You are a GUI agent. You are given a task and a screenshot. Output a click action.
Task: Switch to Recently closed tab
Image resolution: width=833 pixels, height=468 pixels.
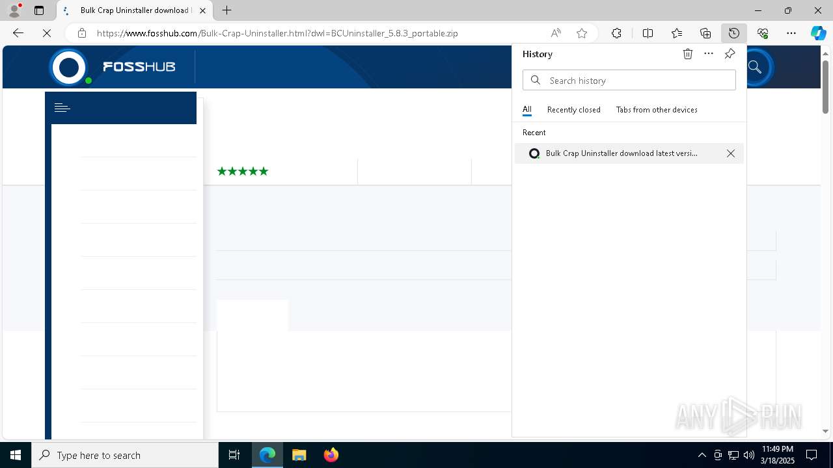point(574,110)
